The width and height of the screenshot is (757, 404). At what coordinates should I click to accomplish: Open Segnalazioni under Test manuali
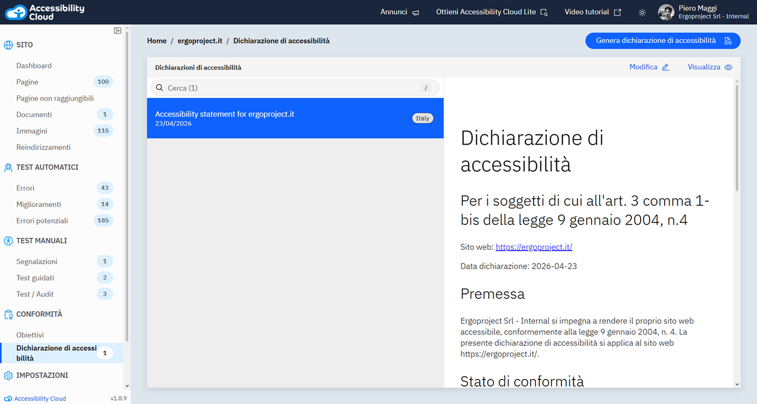click(37, 262)
